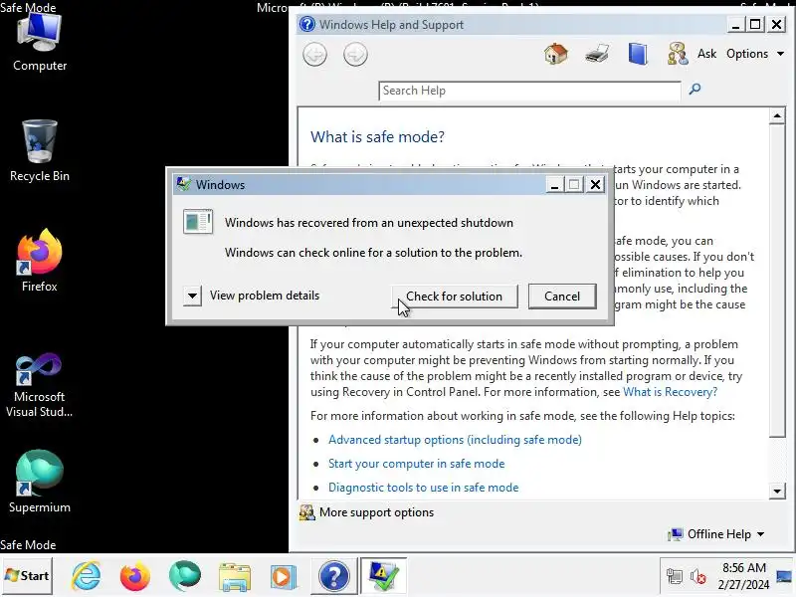Open Start your computer in safe mode link
This screenshot has height=597, width=796.
coord(416,464)
